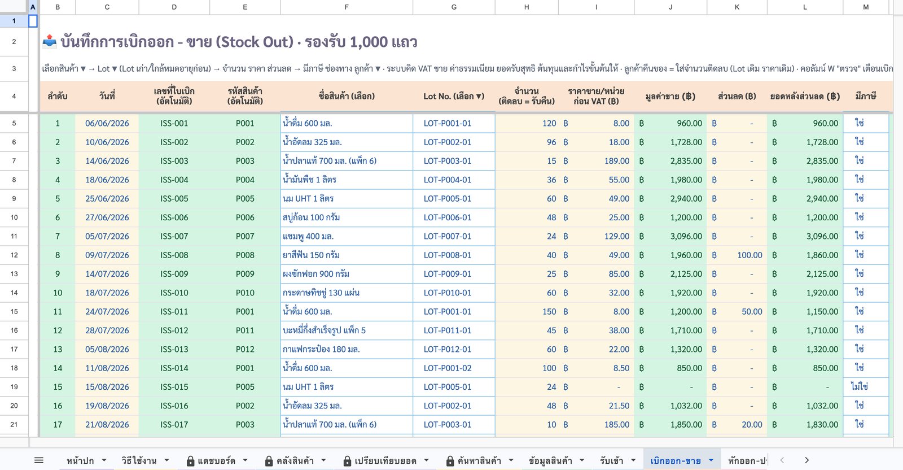Switch to the วิธีใช้งาน sheet tab
Screen dimensions: 903x470
(x=139, y=460)
